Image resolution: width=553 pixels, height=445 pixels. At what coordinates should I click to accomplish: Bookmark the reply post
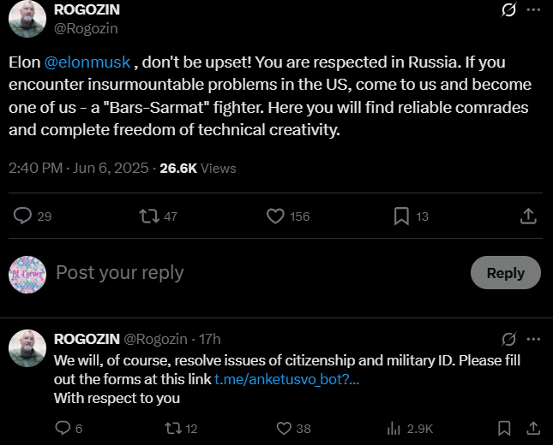(504, 428)
